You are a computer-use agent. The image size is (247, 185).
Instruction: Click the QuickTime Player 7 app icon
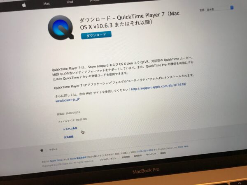coord(61,28)
